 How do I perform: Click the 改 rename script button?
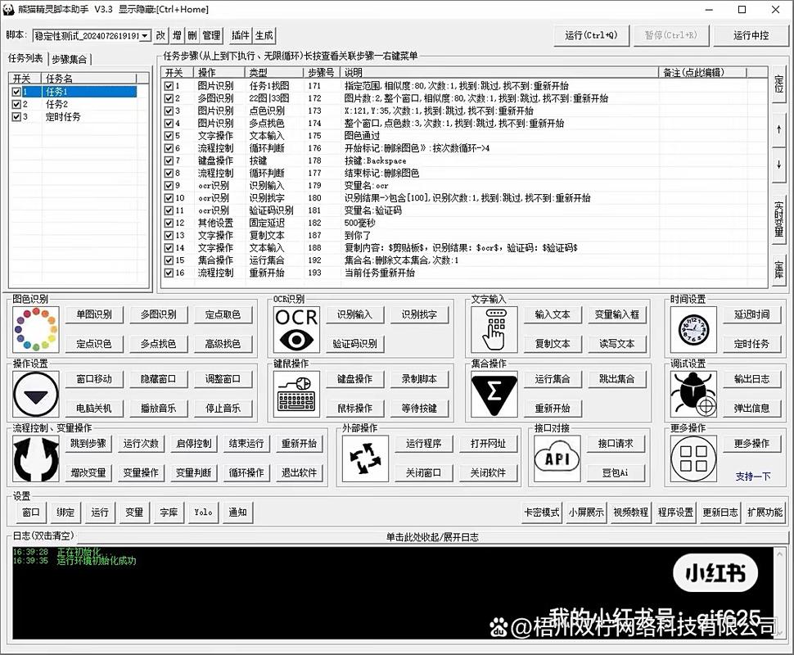160,35
